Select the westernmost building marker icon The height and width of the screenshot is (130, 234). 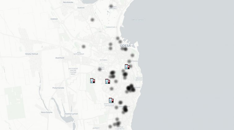tap(92, 81)
